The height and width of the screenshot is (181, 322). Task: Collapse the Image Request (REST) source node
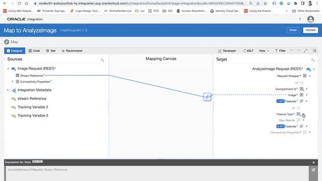pyautogui.click(x=8, y=68)
